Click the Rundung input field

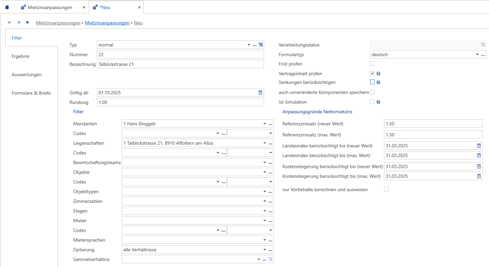pyautogui.click(x=180, y=102)
